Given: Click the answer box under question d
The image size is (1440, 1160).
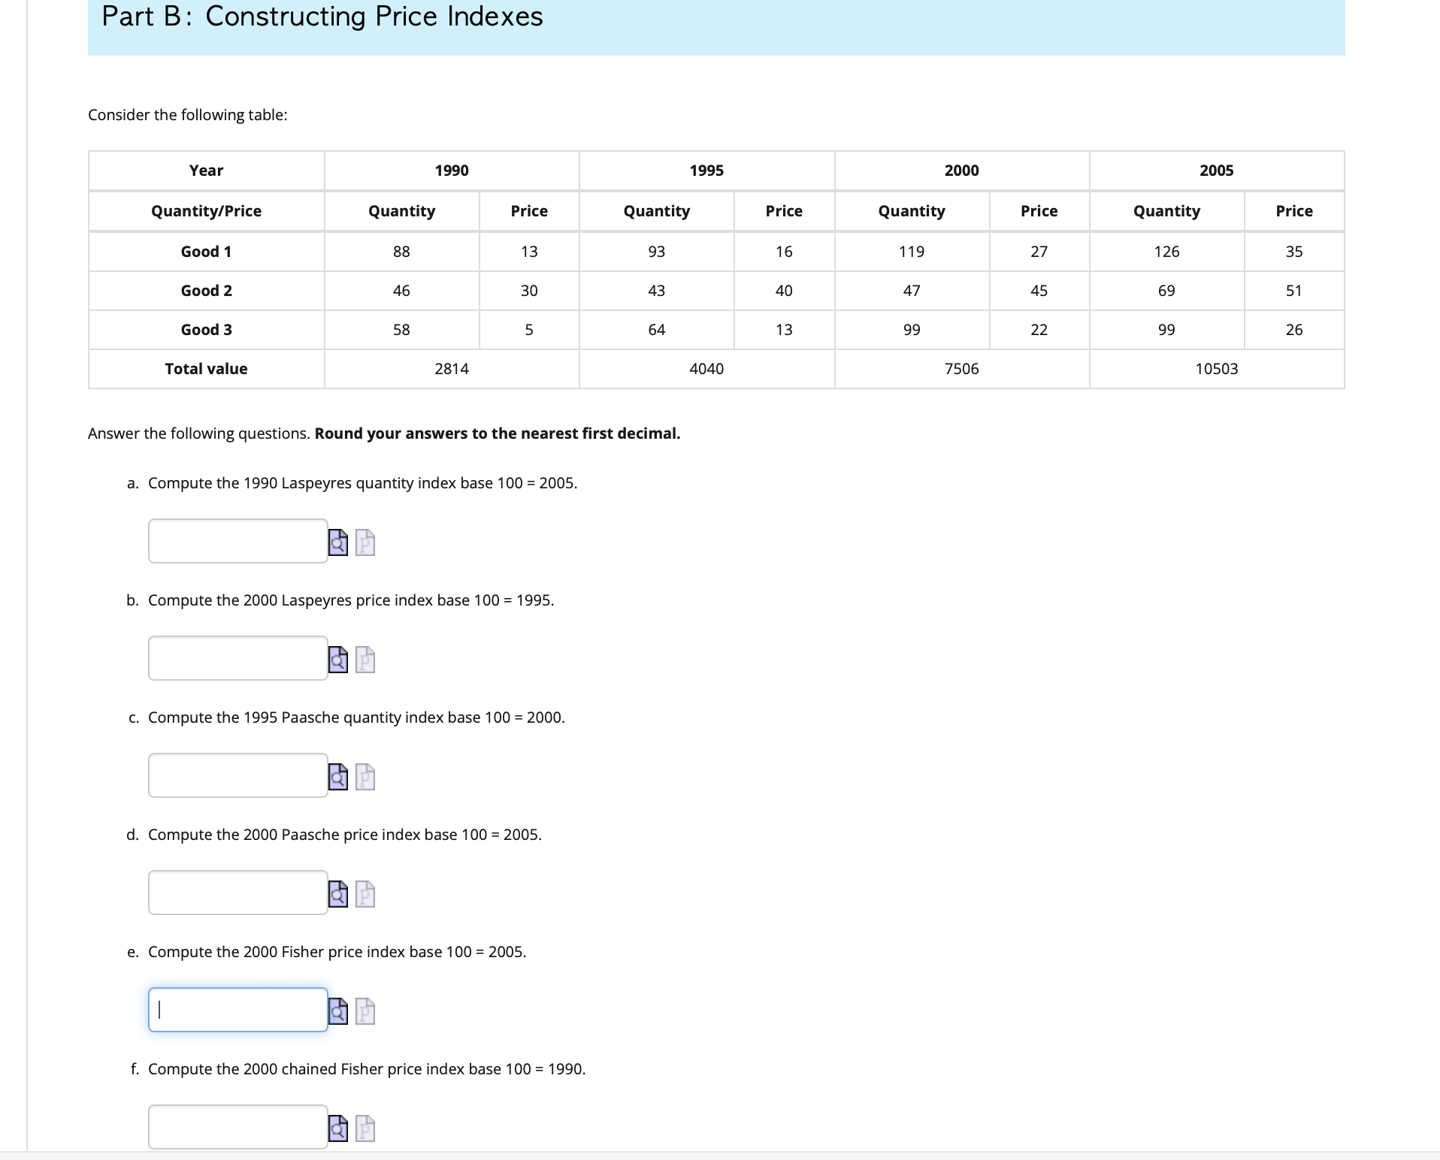Looking at the screenshot, I should [237, 893].
